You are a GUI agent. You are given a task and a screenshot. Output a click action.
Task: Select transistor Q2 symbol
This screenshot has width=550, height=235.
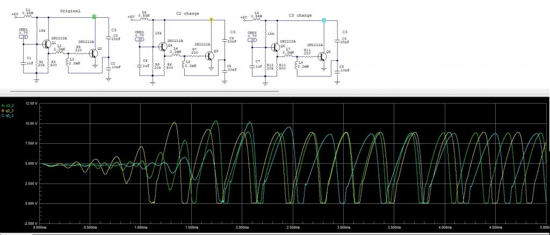pyautogui.click(x=93, y=53)
